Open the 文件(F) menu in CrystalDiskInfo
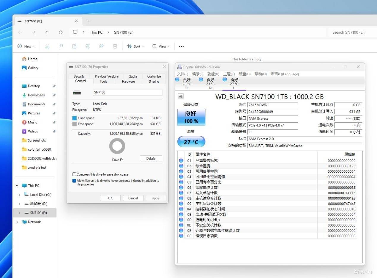 tap(182, 74)
